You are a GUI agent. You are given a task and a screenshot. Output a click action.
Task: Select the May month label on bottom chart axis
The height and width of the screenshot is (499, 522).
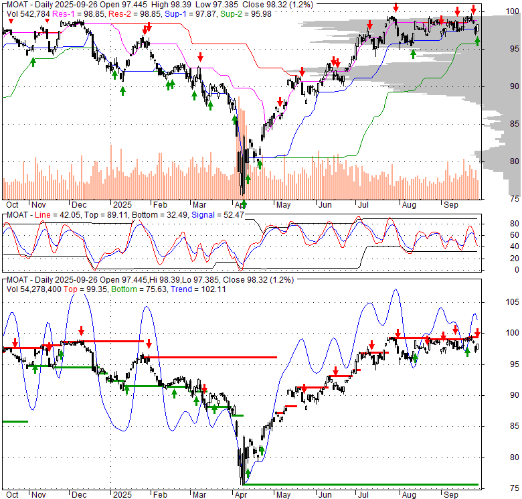(x=283, y=495)
